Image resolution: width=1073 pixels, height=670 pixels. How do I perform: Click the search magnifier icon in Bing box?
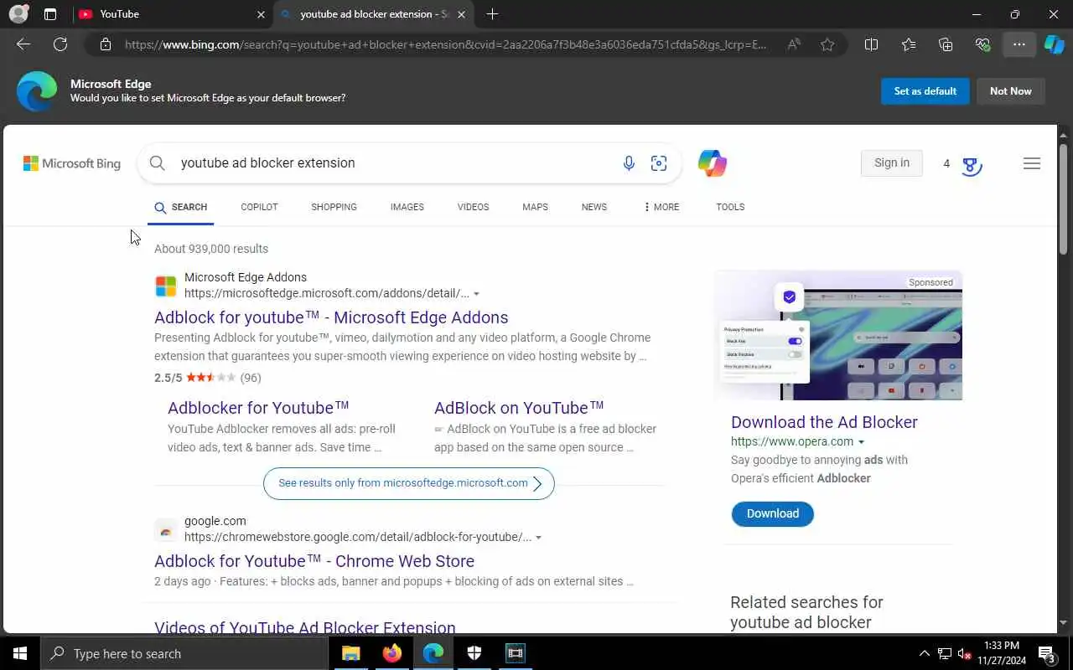pos(157,163)
